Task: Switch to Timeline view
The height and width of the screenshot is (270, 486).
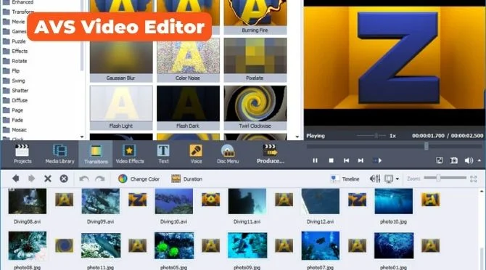Action: (345, 179)
